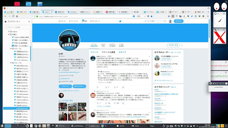Screen dimensions: 228x128
Task: Save the page to Pocket
Action: pos(148,16)
